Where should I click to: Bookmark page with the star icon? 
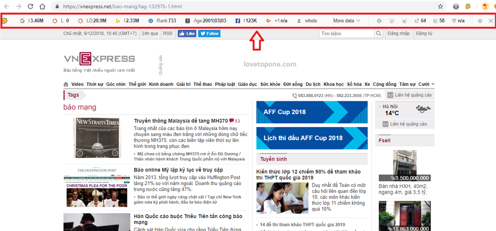440,6
